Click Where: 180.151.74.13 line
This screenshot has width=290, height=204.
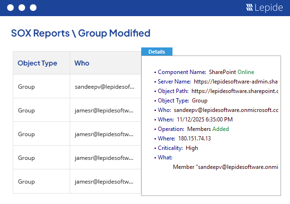point(182,139)
